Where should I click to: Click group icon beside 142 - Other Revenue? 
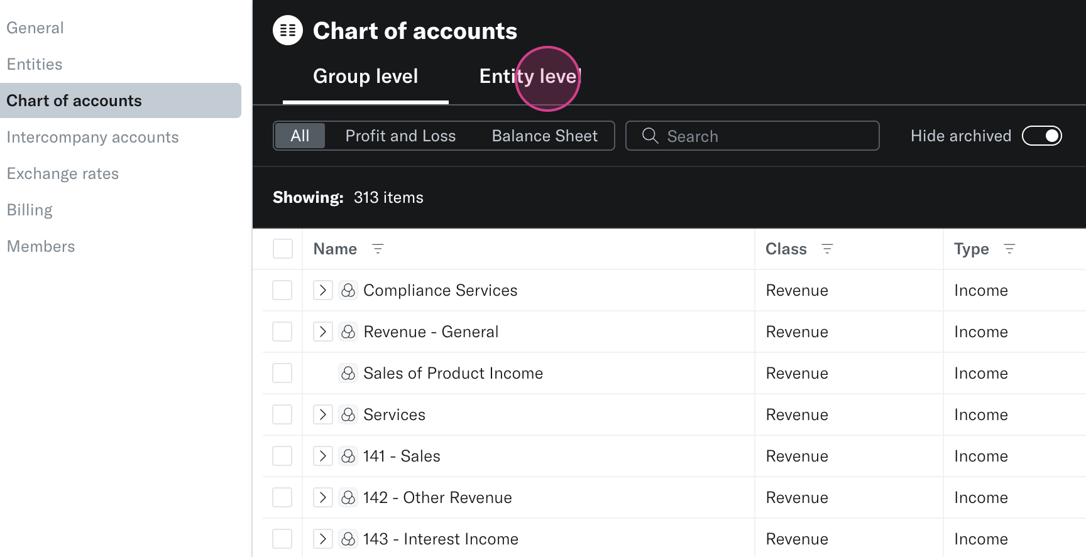[x=348, y=497]
